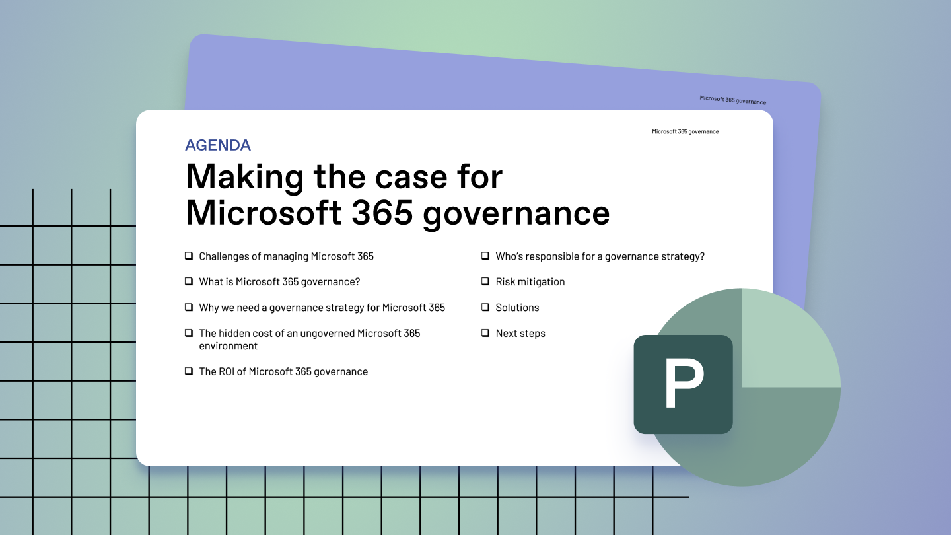Tick checkbox for What is Microsoft 365 governance?
This screenshot has height=535, width=951.
188,281
